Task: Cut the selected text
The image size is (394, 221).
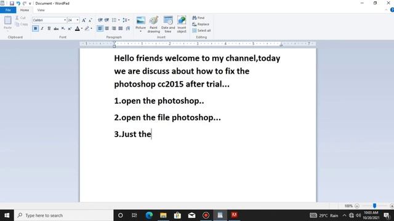Action: click(x=20, y=18)
